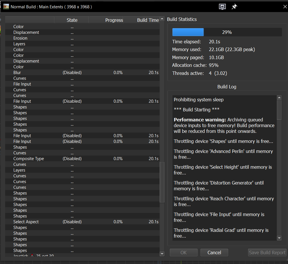Click the build log scrollbar thumb
288x264 pixels.
279,110
